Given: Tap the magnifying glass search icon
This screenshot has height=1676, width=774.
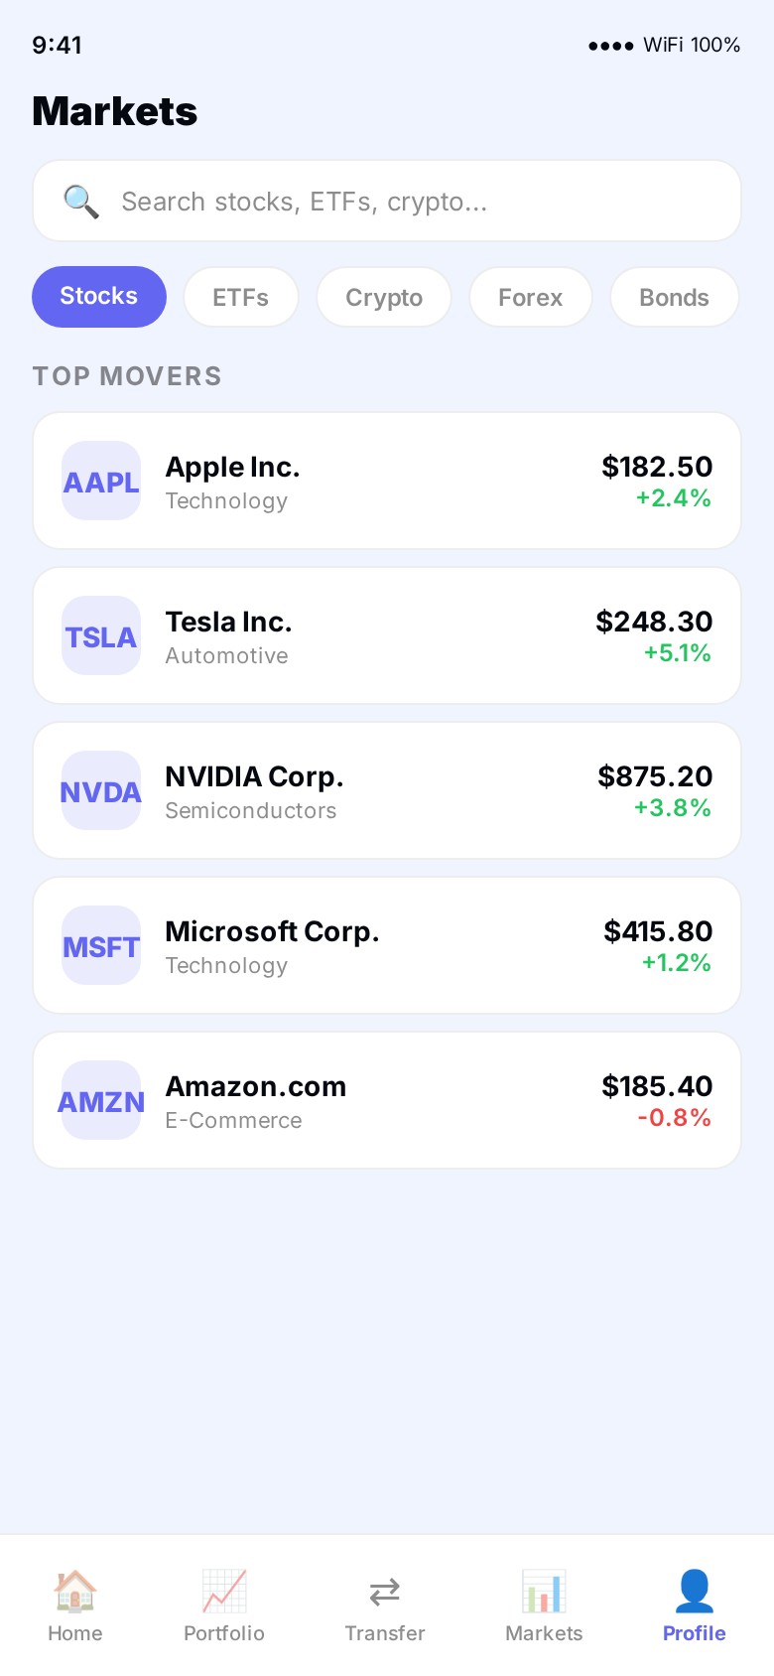Looking at the screenshot, I should 80,202.
